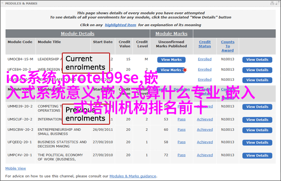Select module code UMMD39-20-2
The image size is (281, 181).
tap(20, 106)
